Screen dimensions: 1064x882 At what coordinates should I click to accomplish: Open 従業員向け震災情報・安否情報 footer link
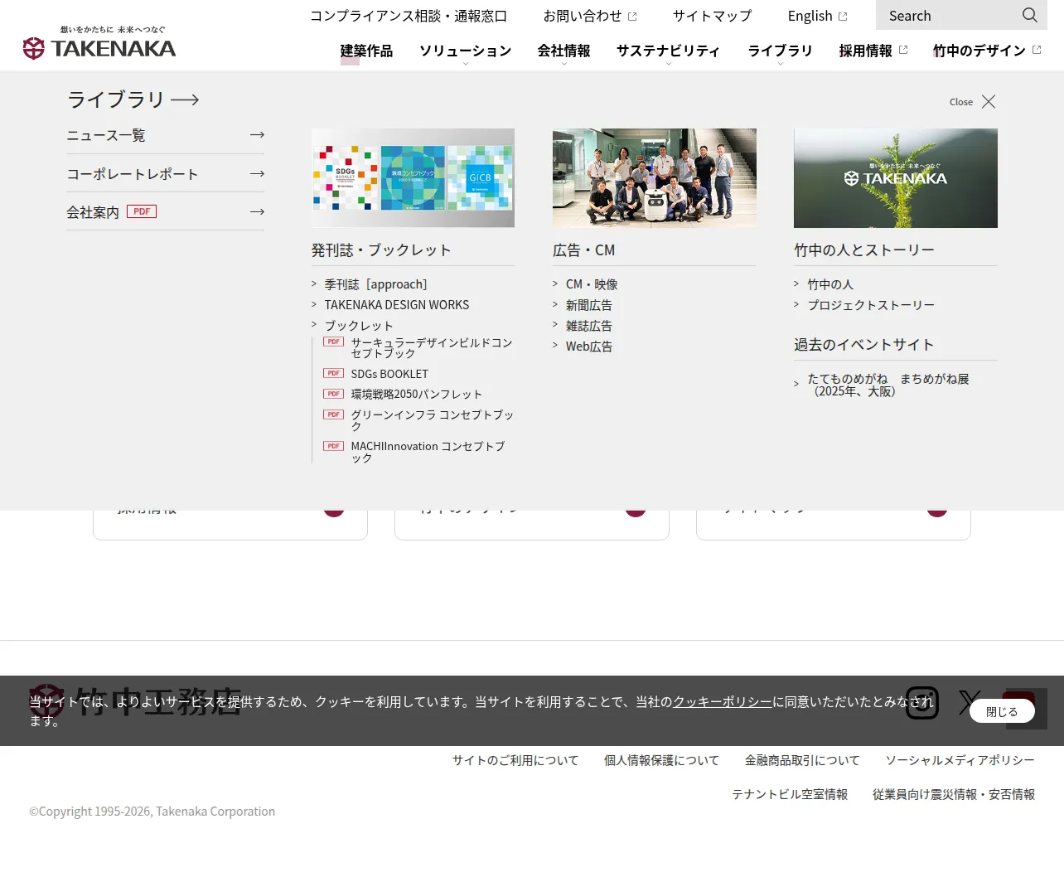954,794
